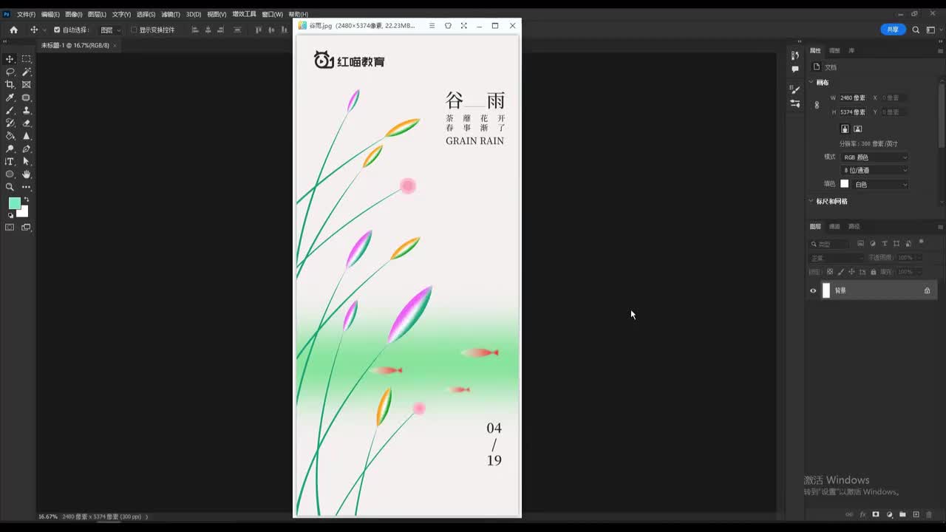Collapse the Canvas section
Image resolution: width=946 pixels, height=532 pixels.
(811, 82)
